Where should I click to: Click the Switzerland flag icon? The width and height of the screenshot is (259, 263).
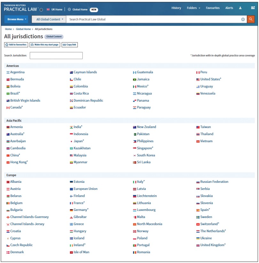198,224
